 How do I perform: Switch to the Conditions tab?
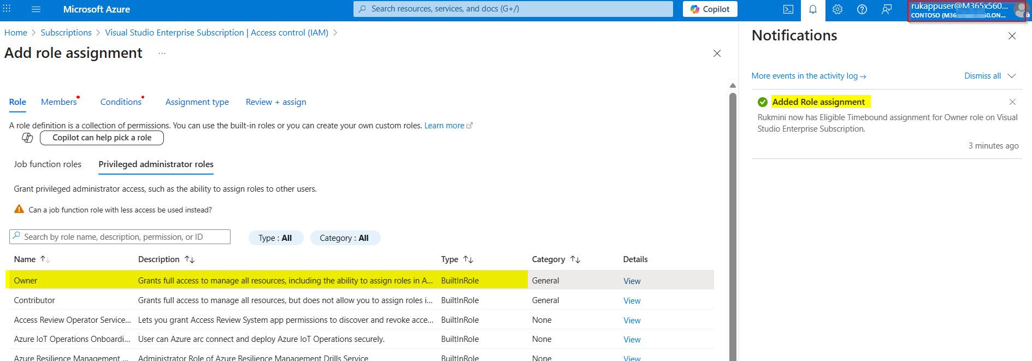tap(121, 102)
